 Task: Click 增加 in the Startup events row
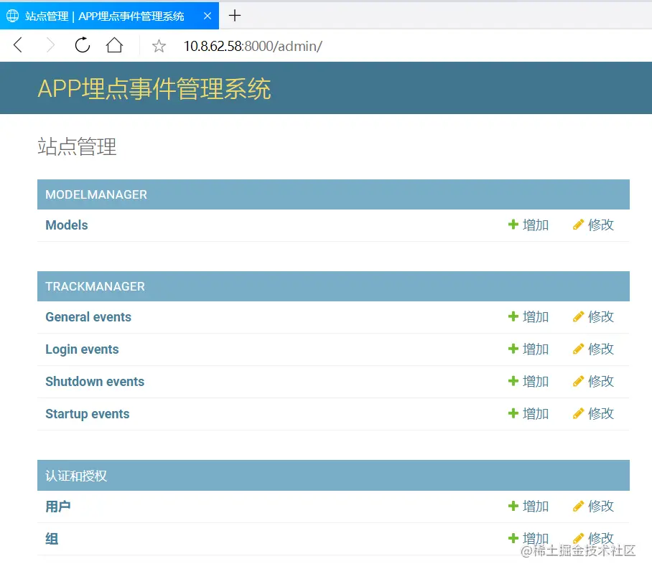click(528, 414)
